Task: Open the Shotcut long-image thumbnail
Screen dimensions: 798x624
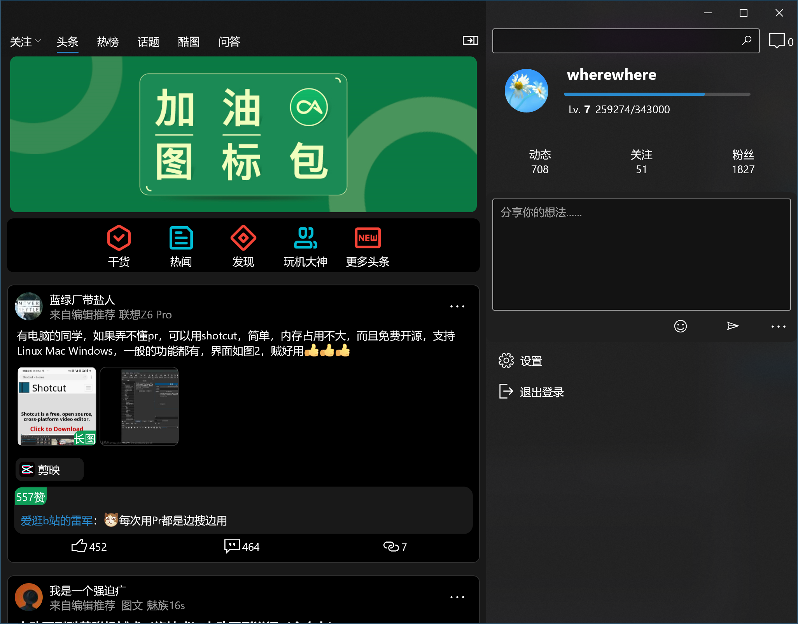Action: pyautogui.click(x=57, y=406)
